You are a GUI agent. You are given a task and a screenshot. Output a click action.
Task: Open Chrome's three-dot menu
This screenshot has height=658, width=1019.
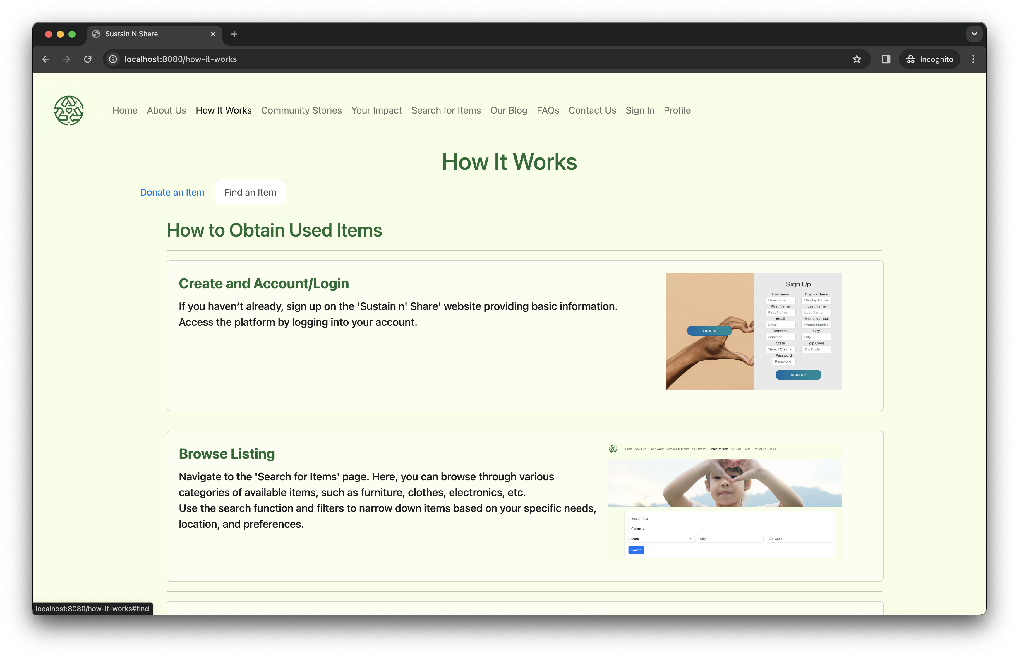click(973, 59)
